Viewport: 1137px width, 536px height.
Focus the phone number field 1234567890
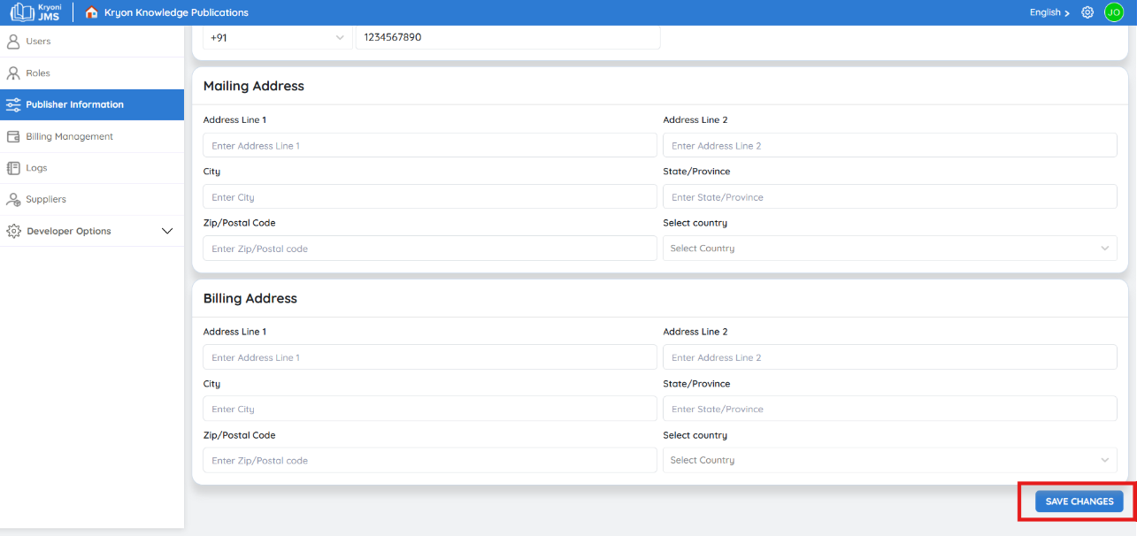pyautogui.click(x=508, y=37)
